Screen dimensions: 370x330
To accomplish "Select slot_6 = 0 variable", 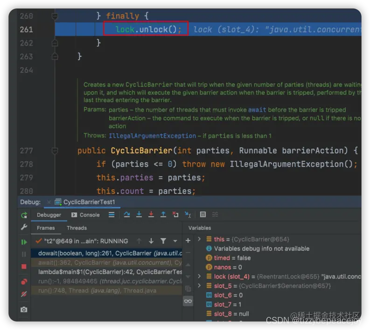I will pyautogui.click(x=224, y=295).
